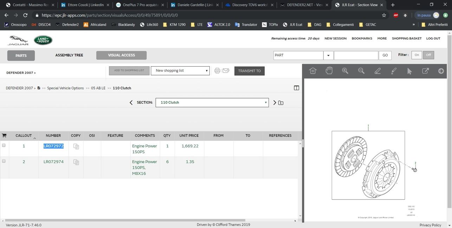Viewport: 452px width, 228px height.
Task: Tick the checkbox for callout 2 row
Action: click(x=4, y=161)
